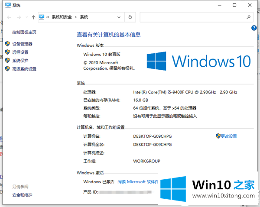This screenshot has width=260, height=207.
Task: Maximize the 系统 window
Action: pos(234,5)
